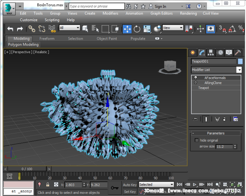Switch to the Object Paint ribbon tab
The height and width of the screenshot is (196, 246).
tap(107, 39)
